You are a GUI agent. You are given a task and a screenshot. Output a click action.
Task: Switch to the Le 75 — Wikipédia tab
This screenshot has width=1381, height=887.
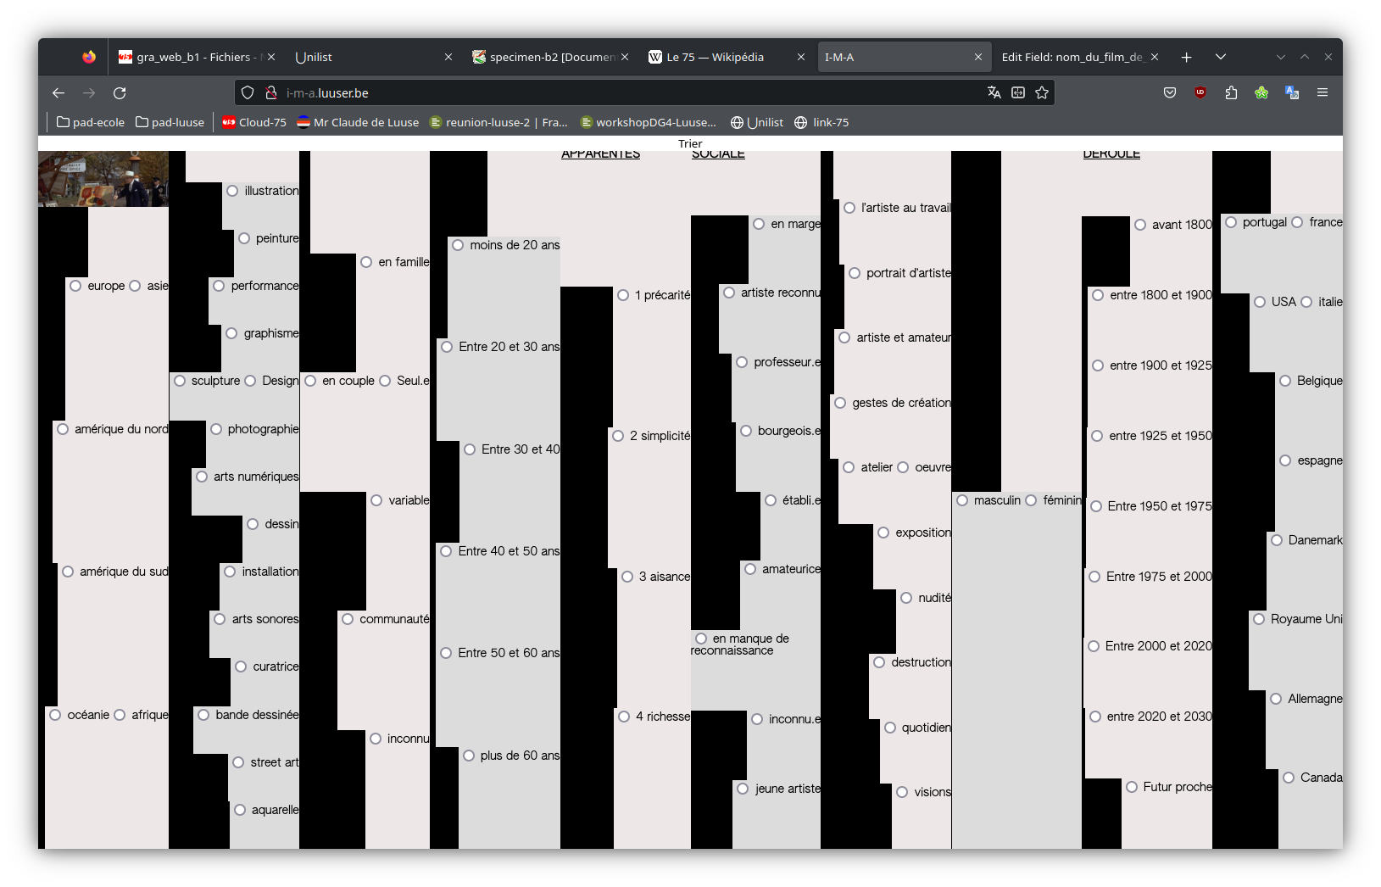pos(715,57)
